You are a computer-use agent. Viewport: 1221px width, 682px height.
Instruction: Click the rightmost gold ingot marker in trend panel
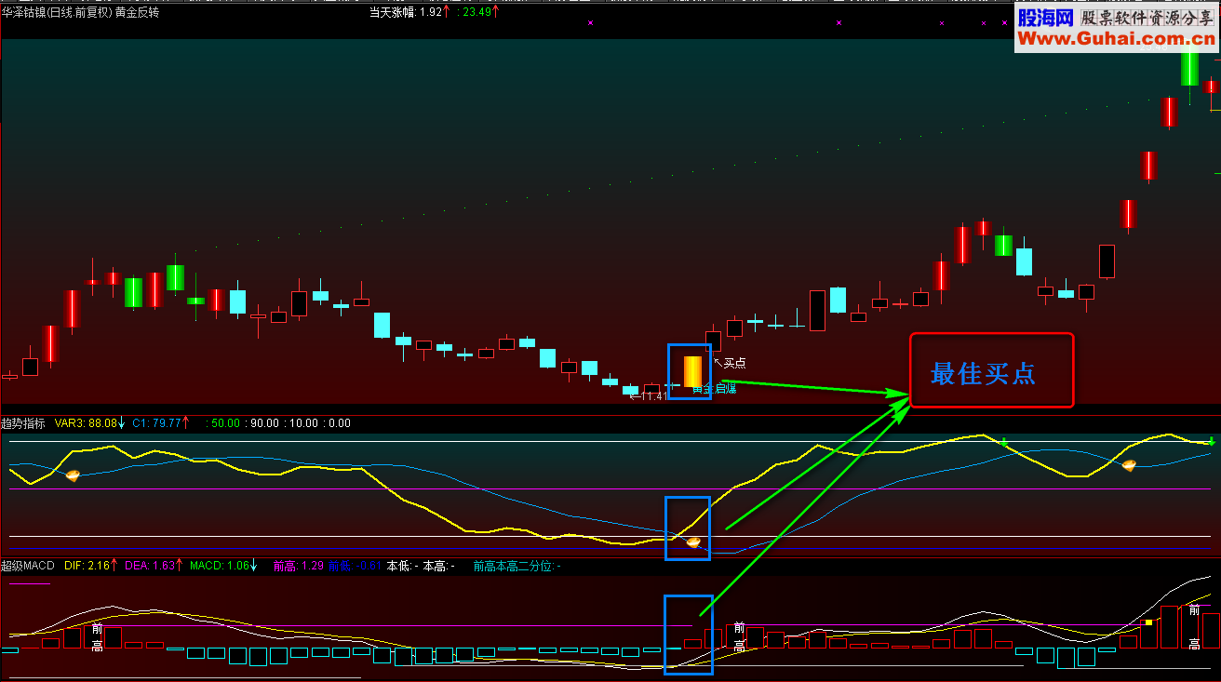(1129, 465)
